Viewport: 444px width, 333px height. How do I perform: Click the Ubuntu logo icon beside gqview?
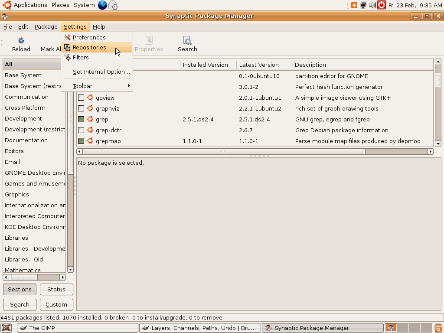(x=90, y=98)
